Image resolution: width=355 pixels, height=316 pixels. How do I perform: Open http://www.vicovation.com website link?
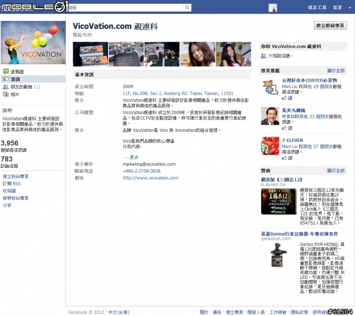click(x=150, y=178)
